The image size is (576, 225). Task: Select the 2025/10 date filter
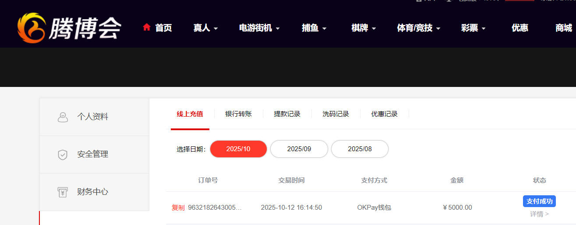click(x=238, y=149)
